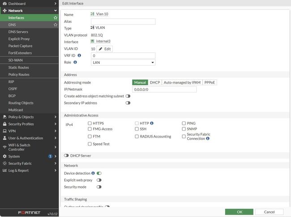This screenshot has width=291, height=217.
Task: Toggle the Secondary IP address switch
Action: tap(128, 103)
